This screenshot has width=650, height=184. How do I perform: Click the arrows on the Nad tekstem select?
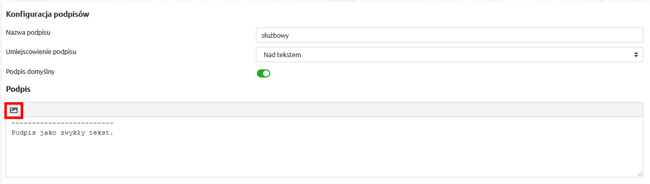click(636, 55)
